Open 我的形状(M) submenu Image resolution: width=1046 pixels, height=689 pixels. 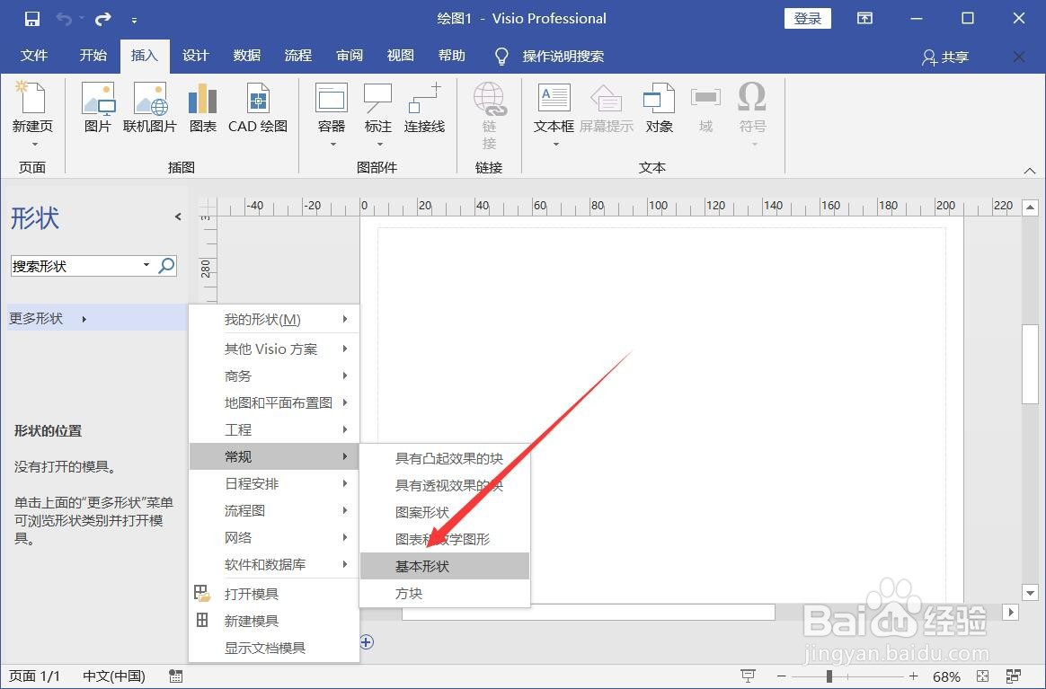(x=274, y=320)
